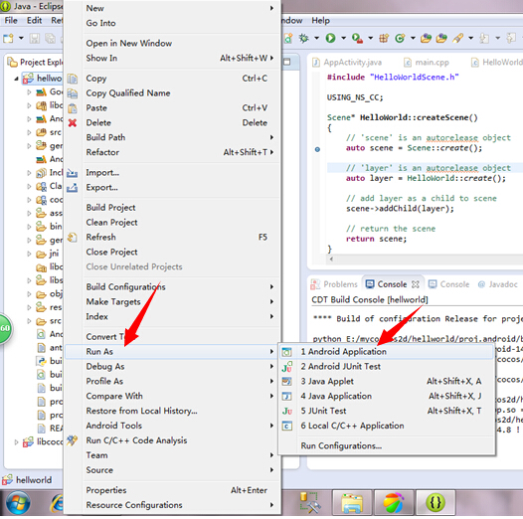Click the Open Type toolbar icon
523x519 pixels.
(426, 39)
